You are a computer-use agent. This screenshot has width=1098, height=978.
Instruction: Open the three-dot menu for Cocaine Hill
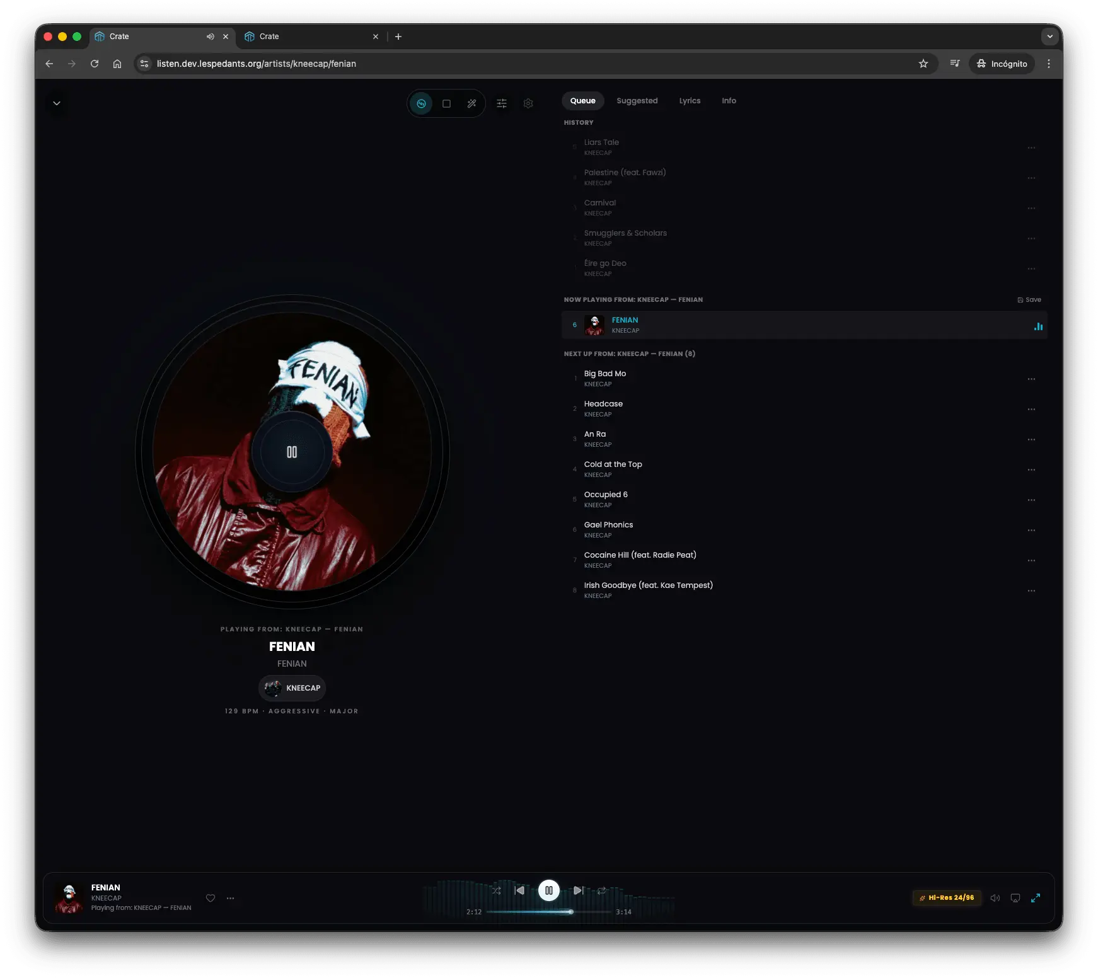coord(1031,560)
